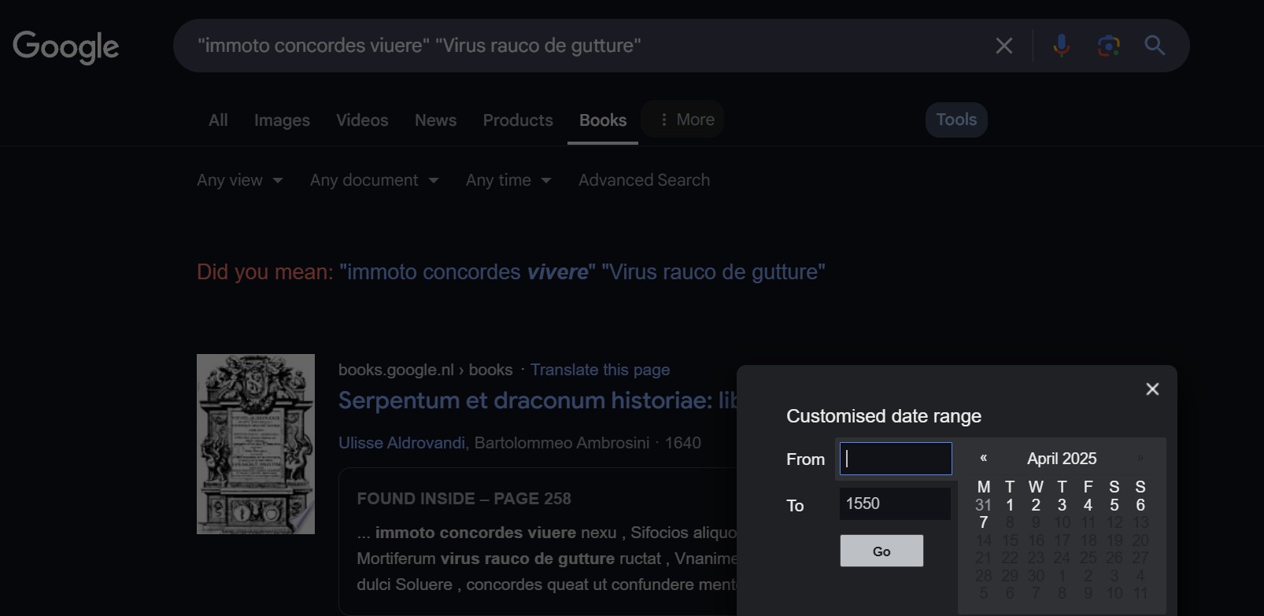This screenshot has height=616, width=1264.
Task: Click the From date input field
Action: (896, 459)
